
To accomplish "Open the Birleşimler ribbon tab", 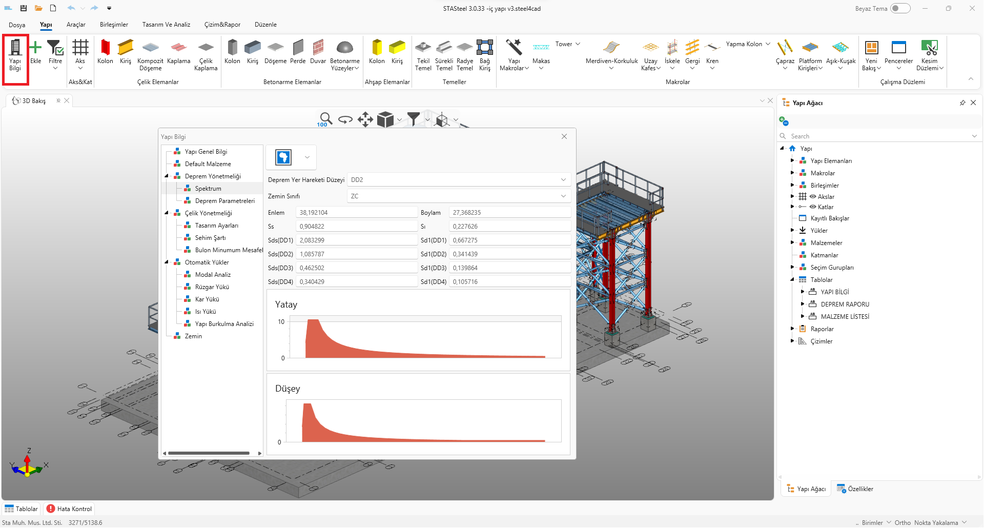I will pos(114,25).
